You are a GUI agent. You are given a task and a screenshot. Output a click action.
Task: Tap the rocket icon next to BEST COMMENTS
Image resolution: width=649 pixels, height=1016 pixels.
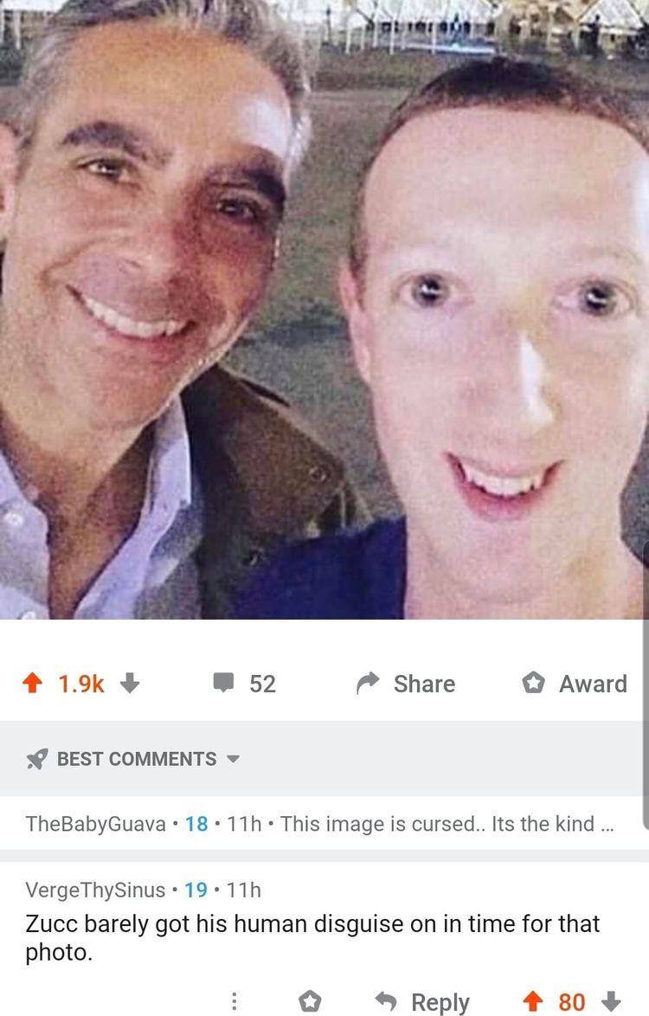[x=35, y=758]
